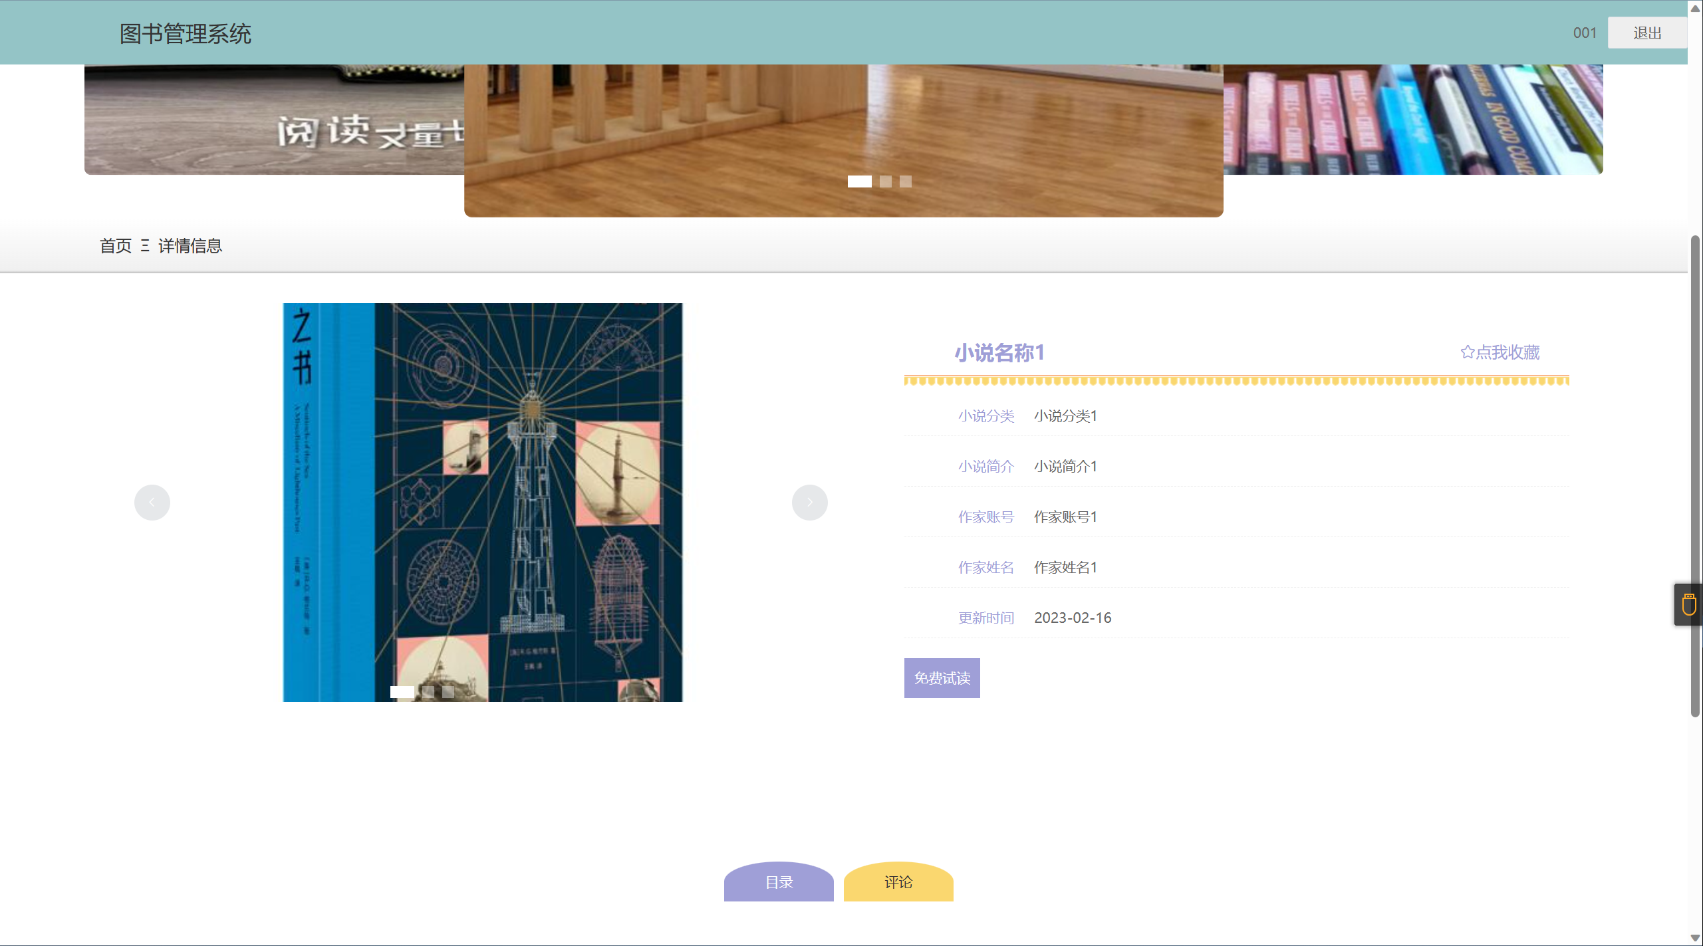Select second banner carousel indicator
Image resolution: width=1703 pixels, height=946 pixels.
885,181
